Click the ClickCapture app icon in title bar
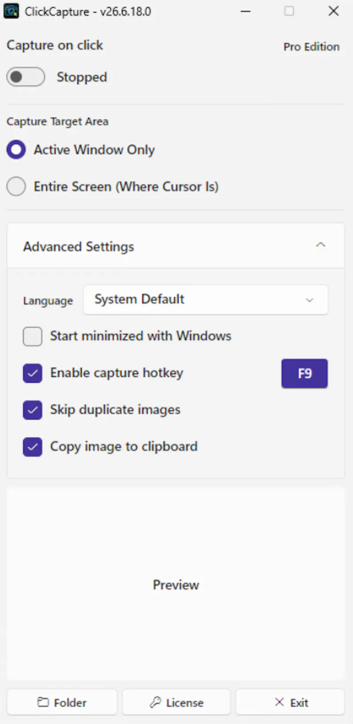This screenshot has height=724, width=353. point(11,11)
